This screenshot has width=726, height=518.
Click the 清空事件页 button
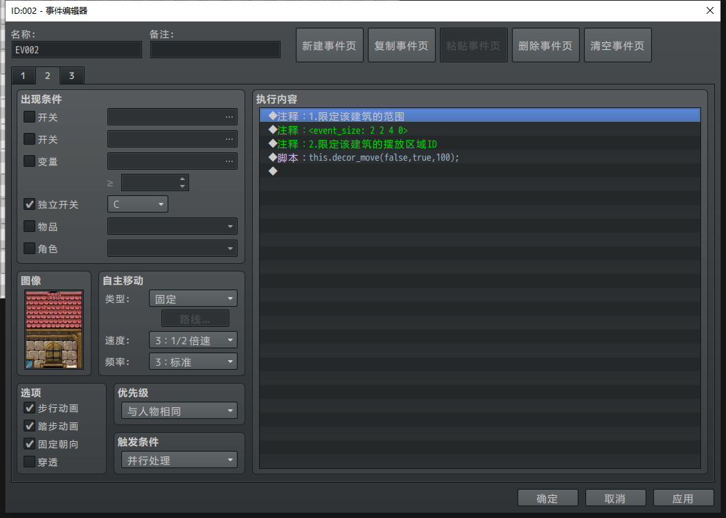(x=618, y=46)
